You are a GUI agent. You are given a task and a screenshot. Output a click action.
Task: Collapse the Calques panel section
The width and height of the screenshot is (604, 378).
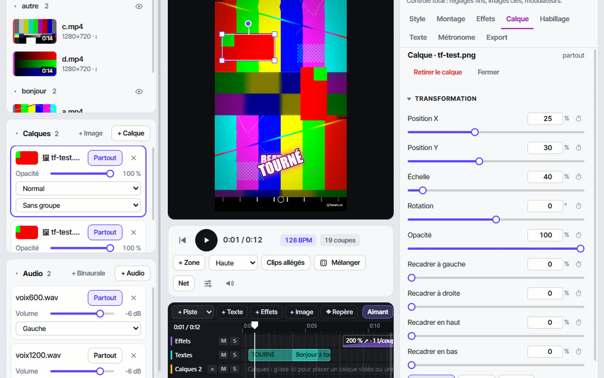tap(17, 134)
